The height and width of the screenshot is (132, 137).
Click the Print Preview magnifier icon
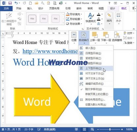click(x=54, y=3)
